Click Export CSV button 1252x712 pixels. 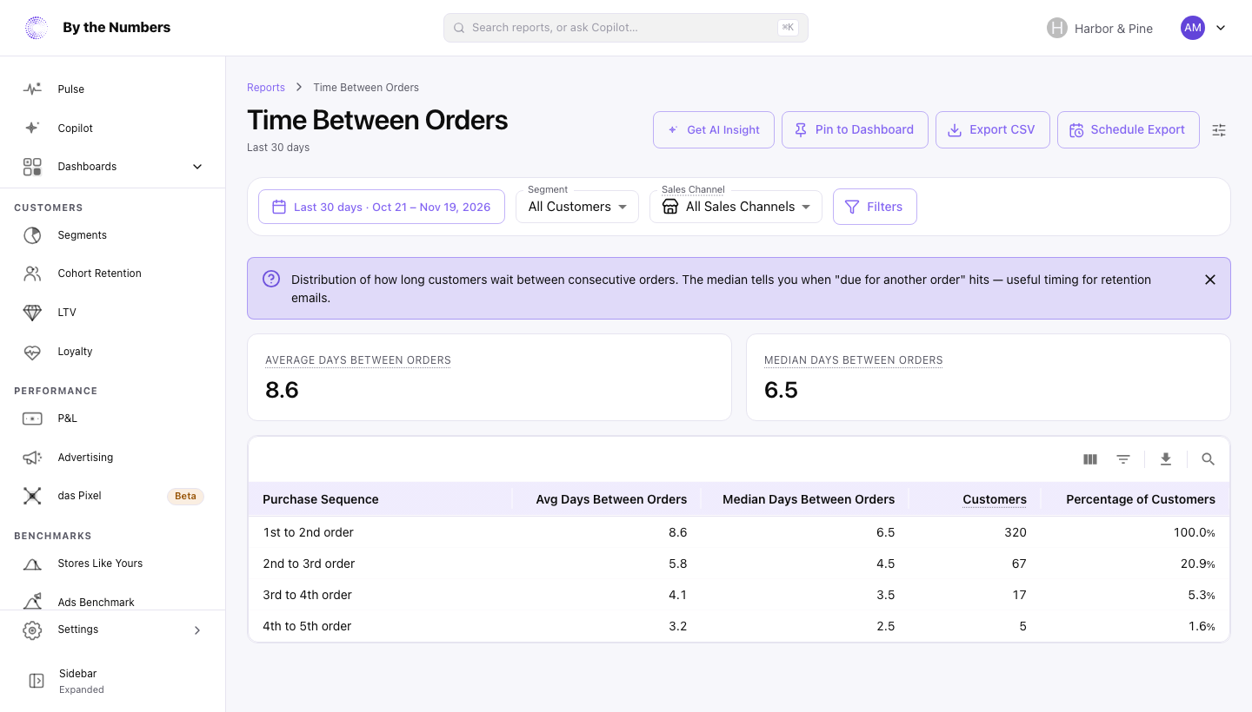click(993, 129)
